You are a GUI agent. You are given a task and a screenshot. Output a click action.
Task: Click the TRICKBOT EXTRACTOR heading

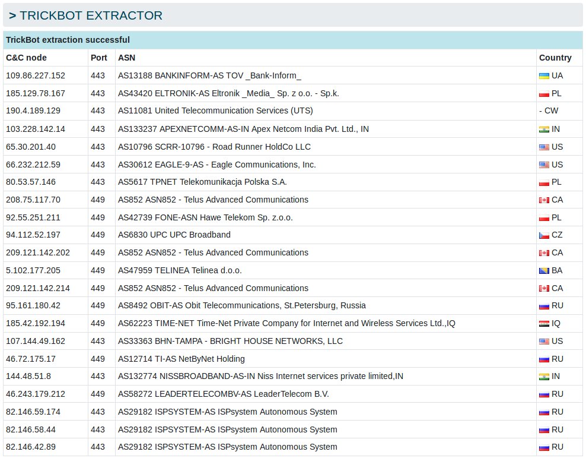pos(85,15)
